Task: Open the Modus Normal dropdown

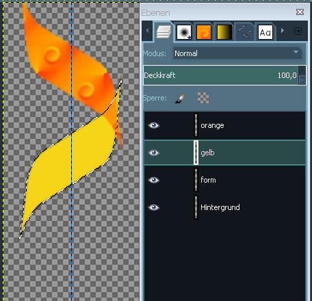Action: (x=237, y=53)
